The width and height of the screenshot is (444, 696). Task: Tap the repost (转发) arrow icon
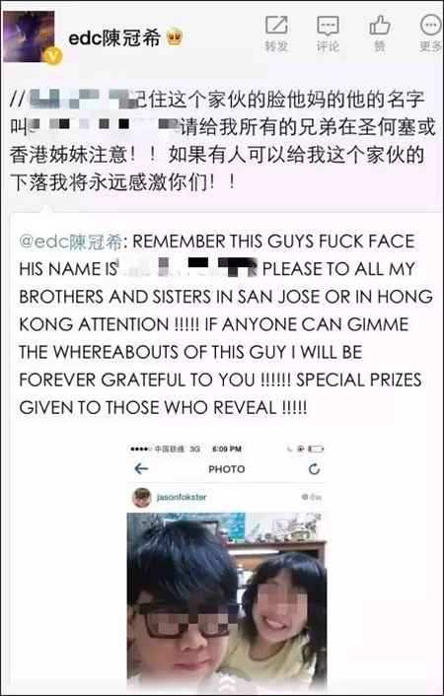(276, 25)
